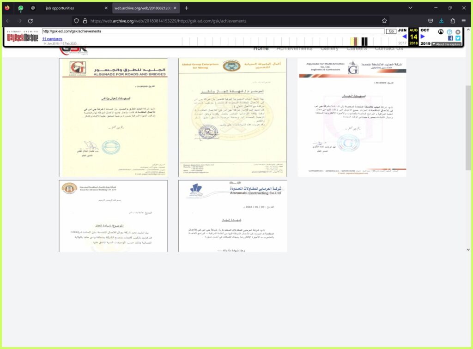Select JUN in capture calendar

click(x=402, y=30)
